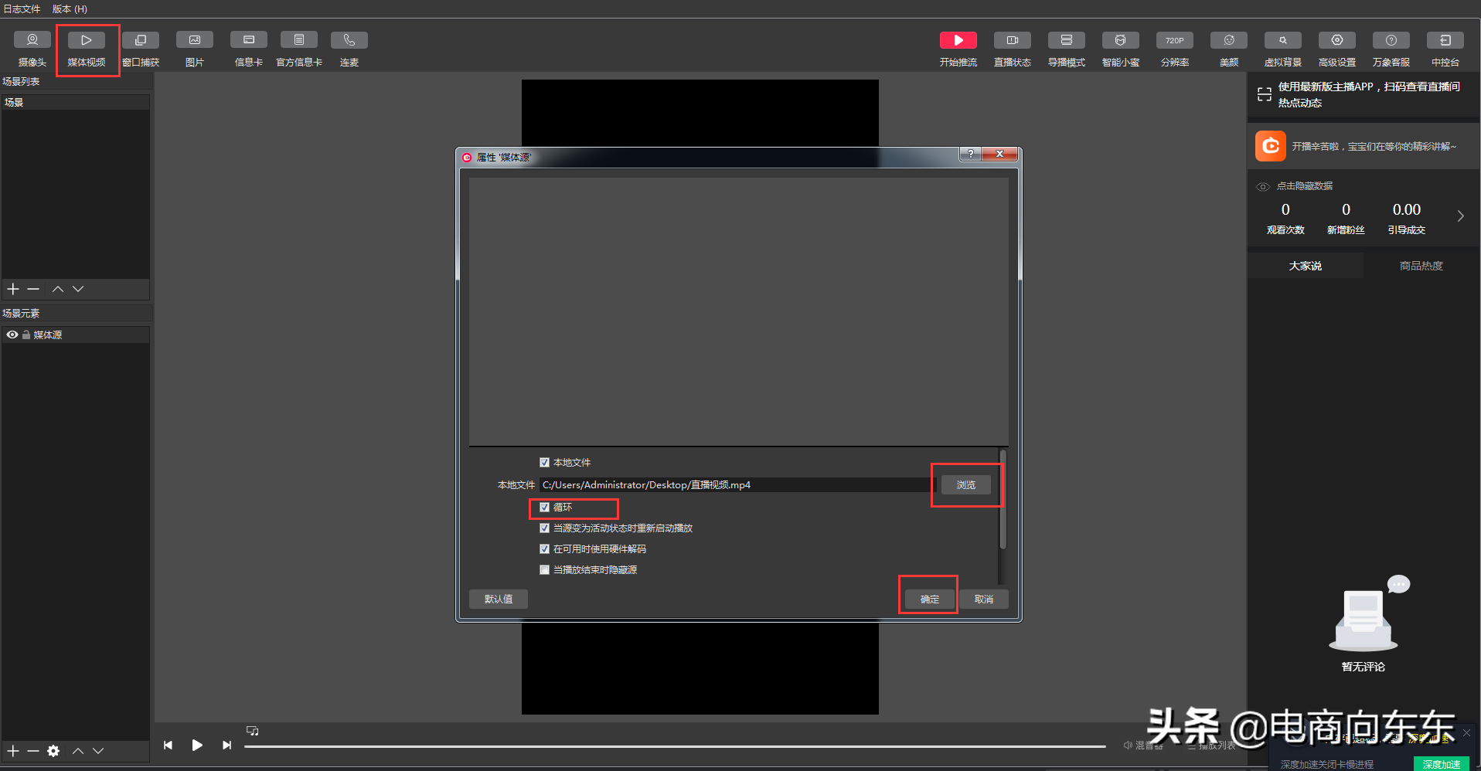The height and width of the screenshot is (771, 1481).
Task: Move scene down in list
Action: tap(78, 289)
